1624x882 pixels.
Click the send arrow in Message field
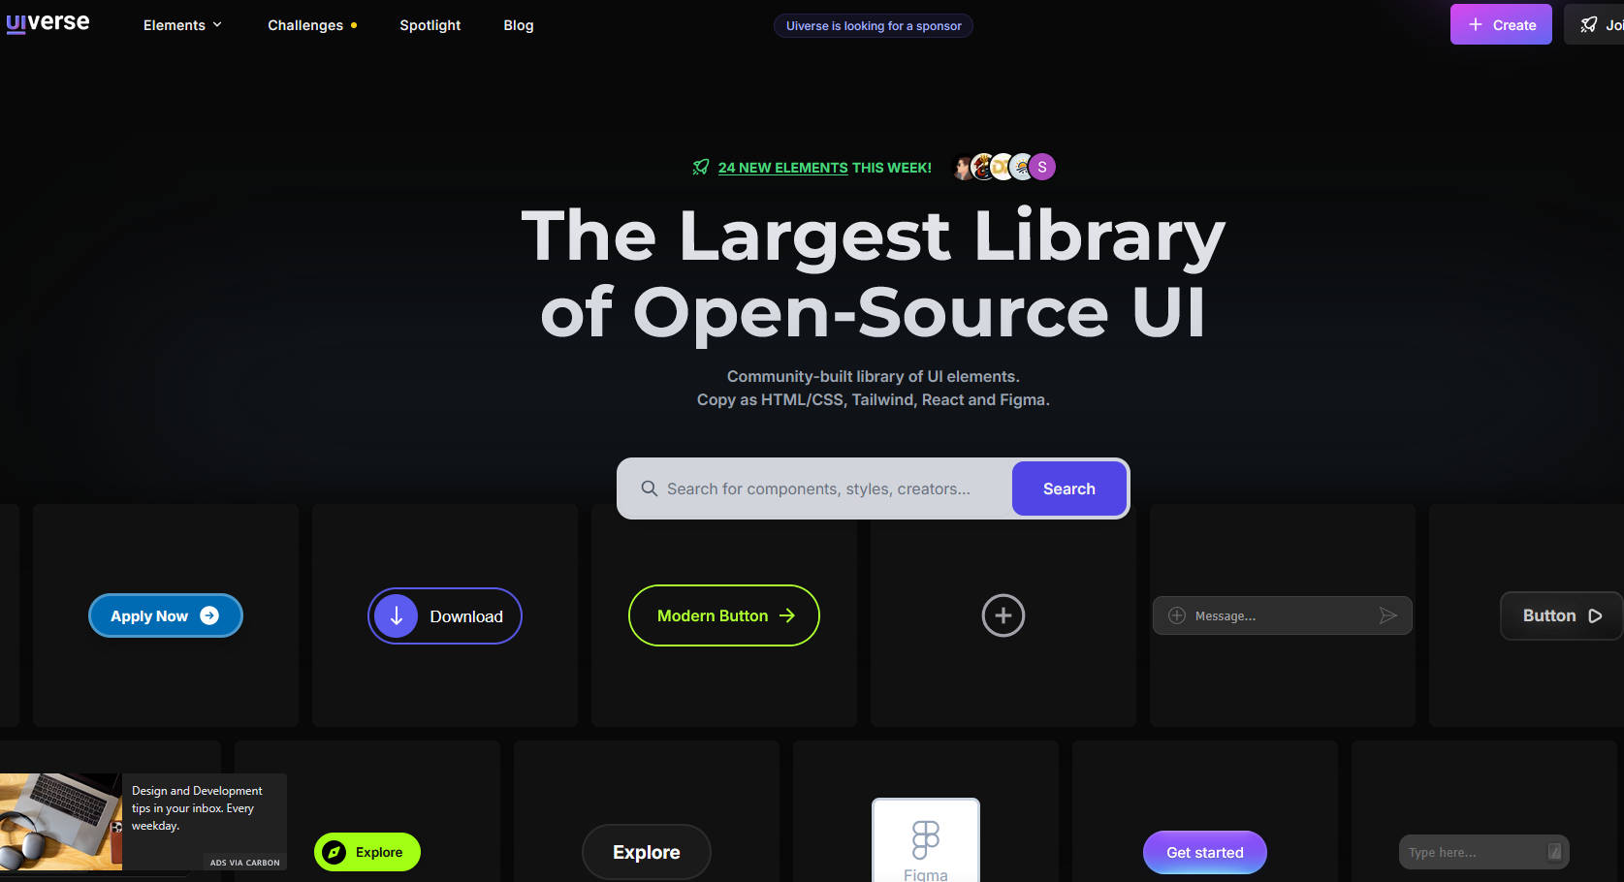click(1387, 615)
